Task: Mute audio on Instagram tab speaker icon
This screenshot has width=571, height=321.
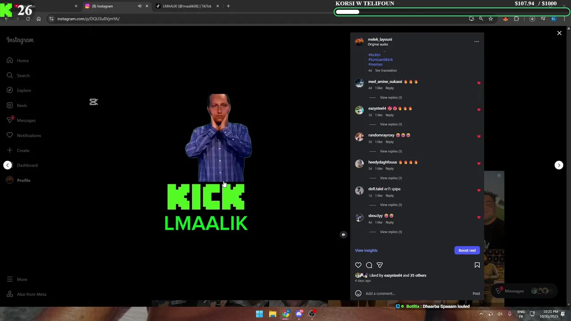Action: (140, 6)
